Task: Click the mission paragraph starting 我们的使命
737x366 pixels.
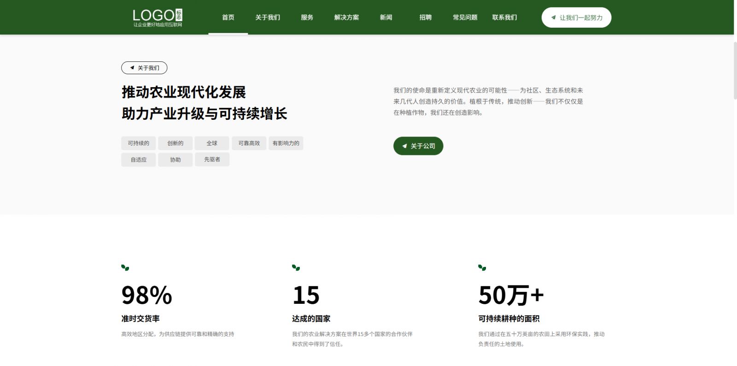Action: click(488, 101)
